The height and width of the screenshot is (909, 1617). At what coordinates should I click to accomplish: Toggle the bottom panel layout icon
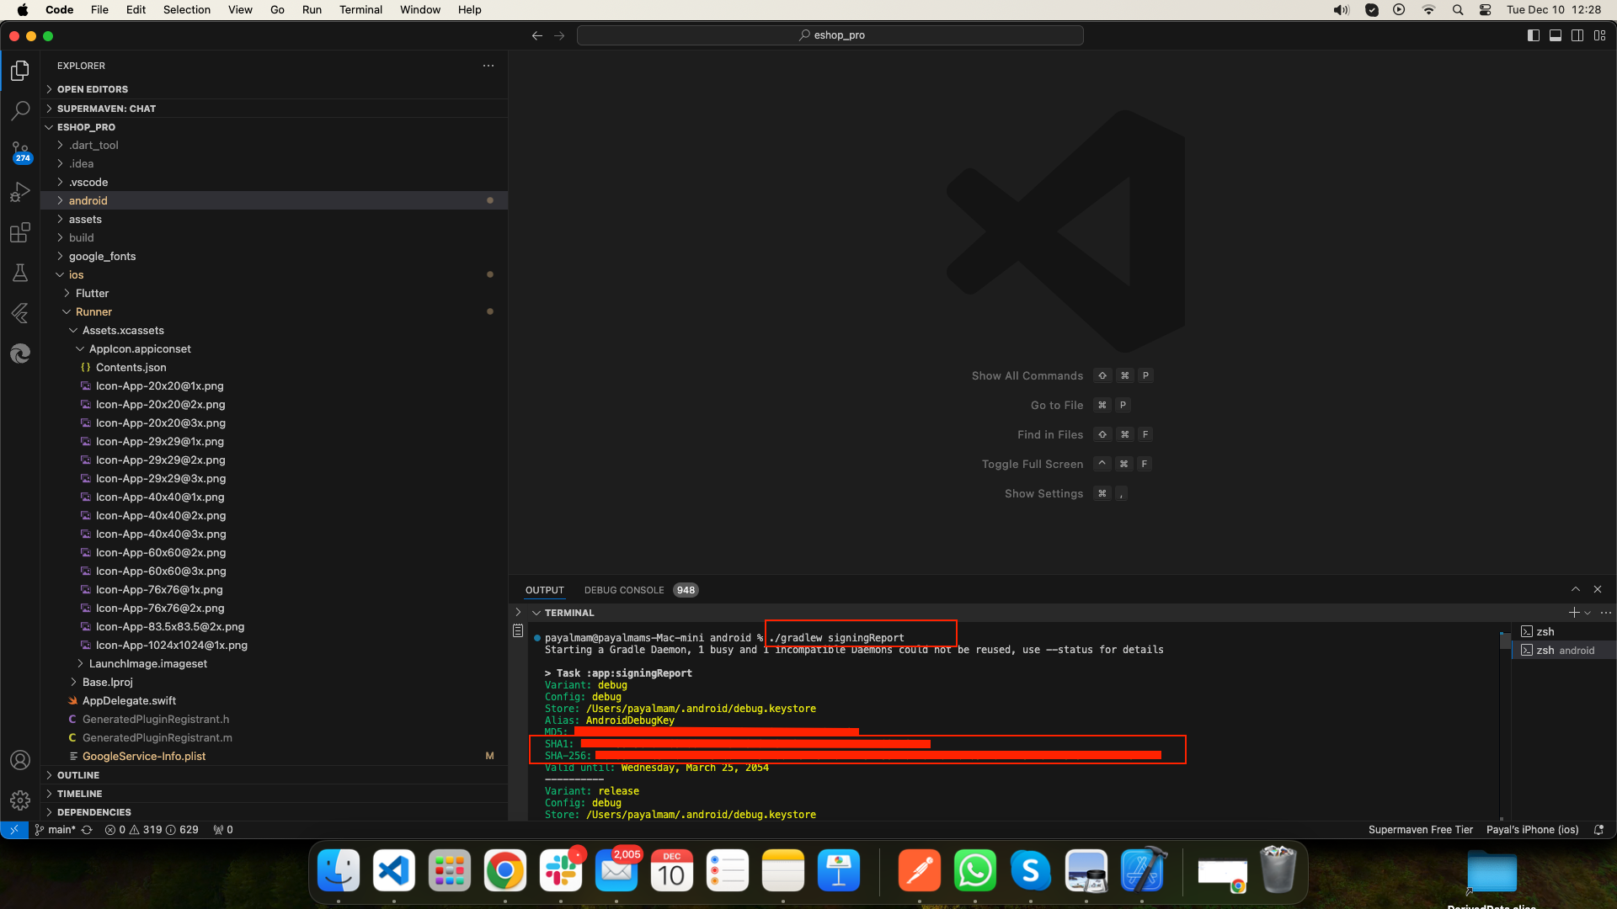(1556, 35)
